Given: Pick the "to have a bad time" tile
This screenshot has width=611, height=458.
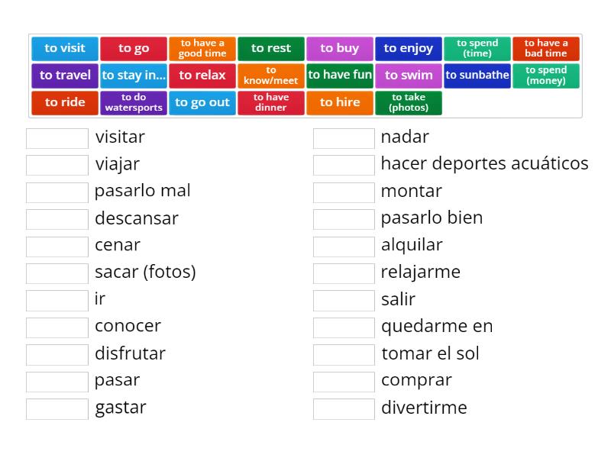Looking at the screenshot, I should coord(545,47).
